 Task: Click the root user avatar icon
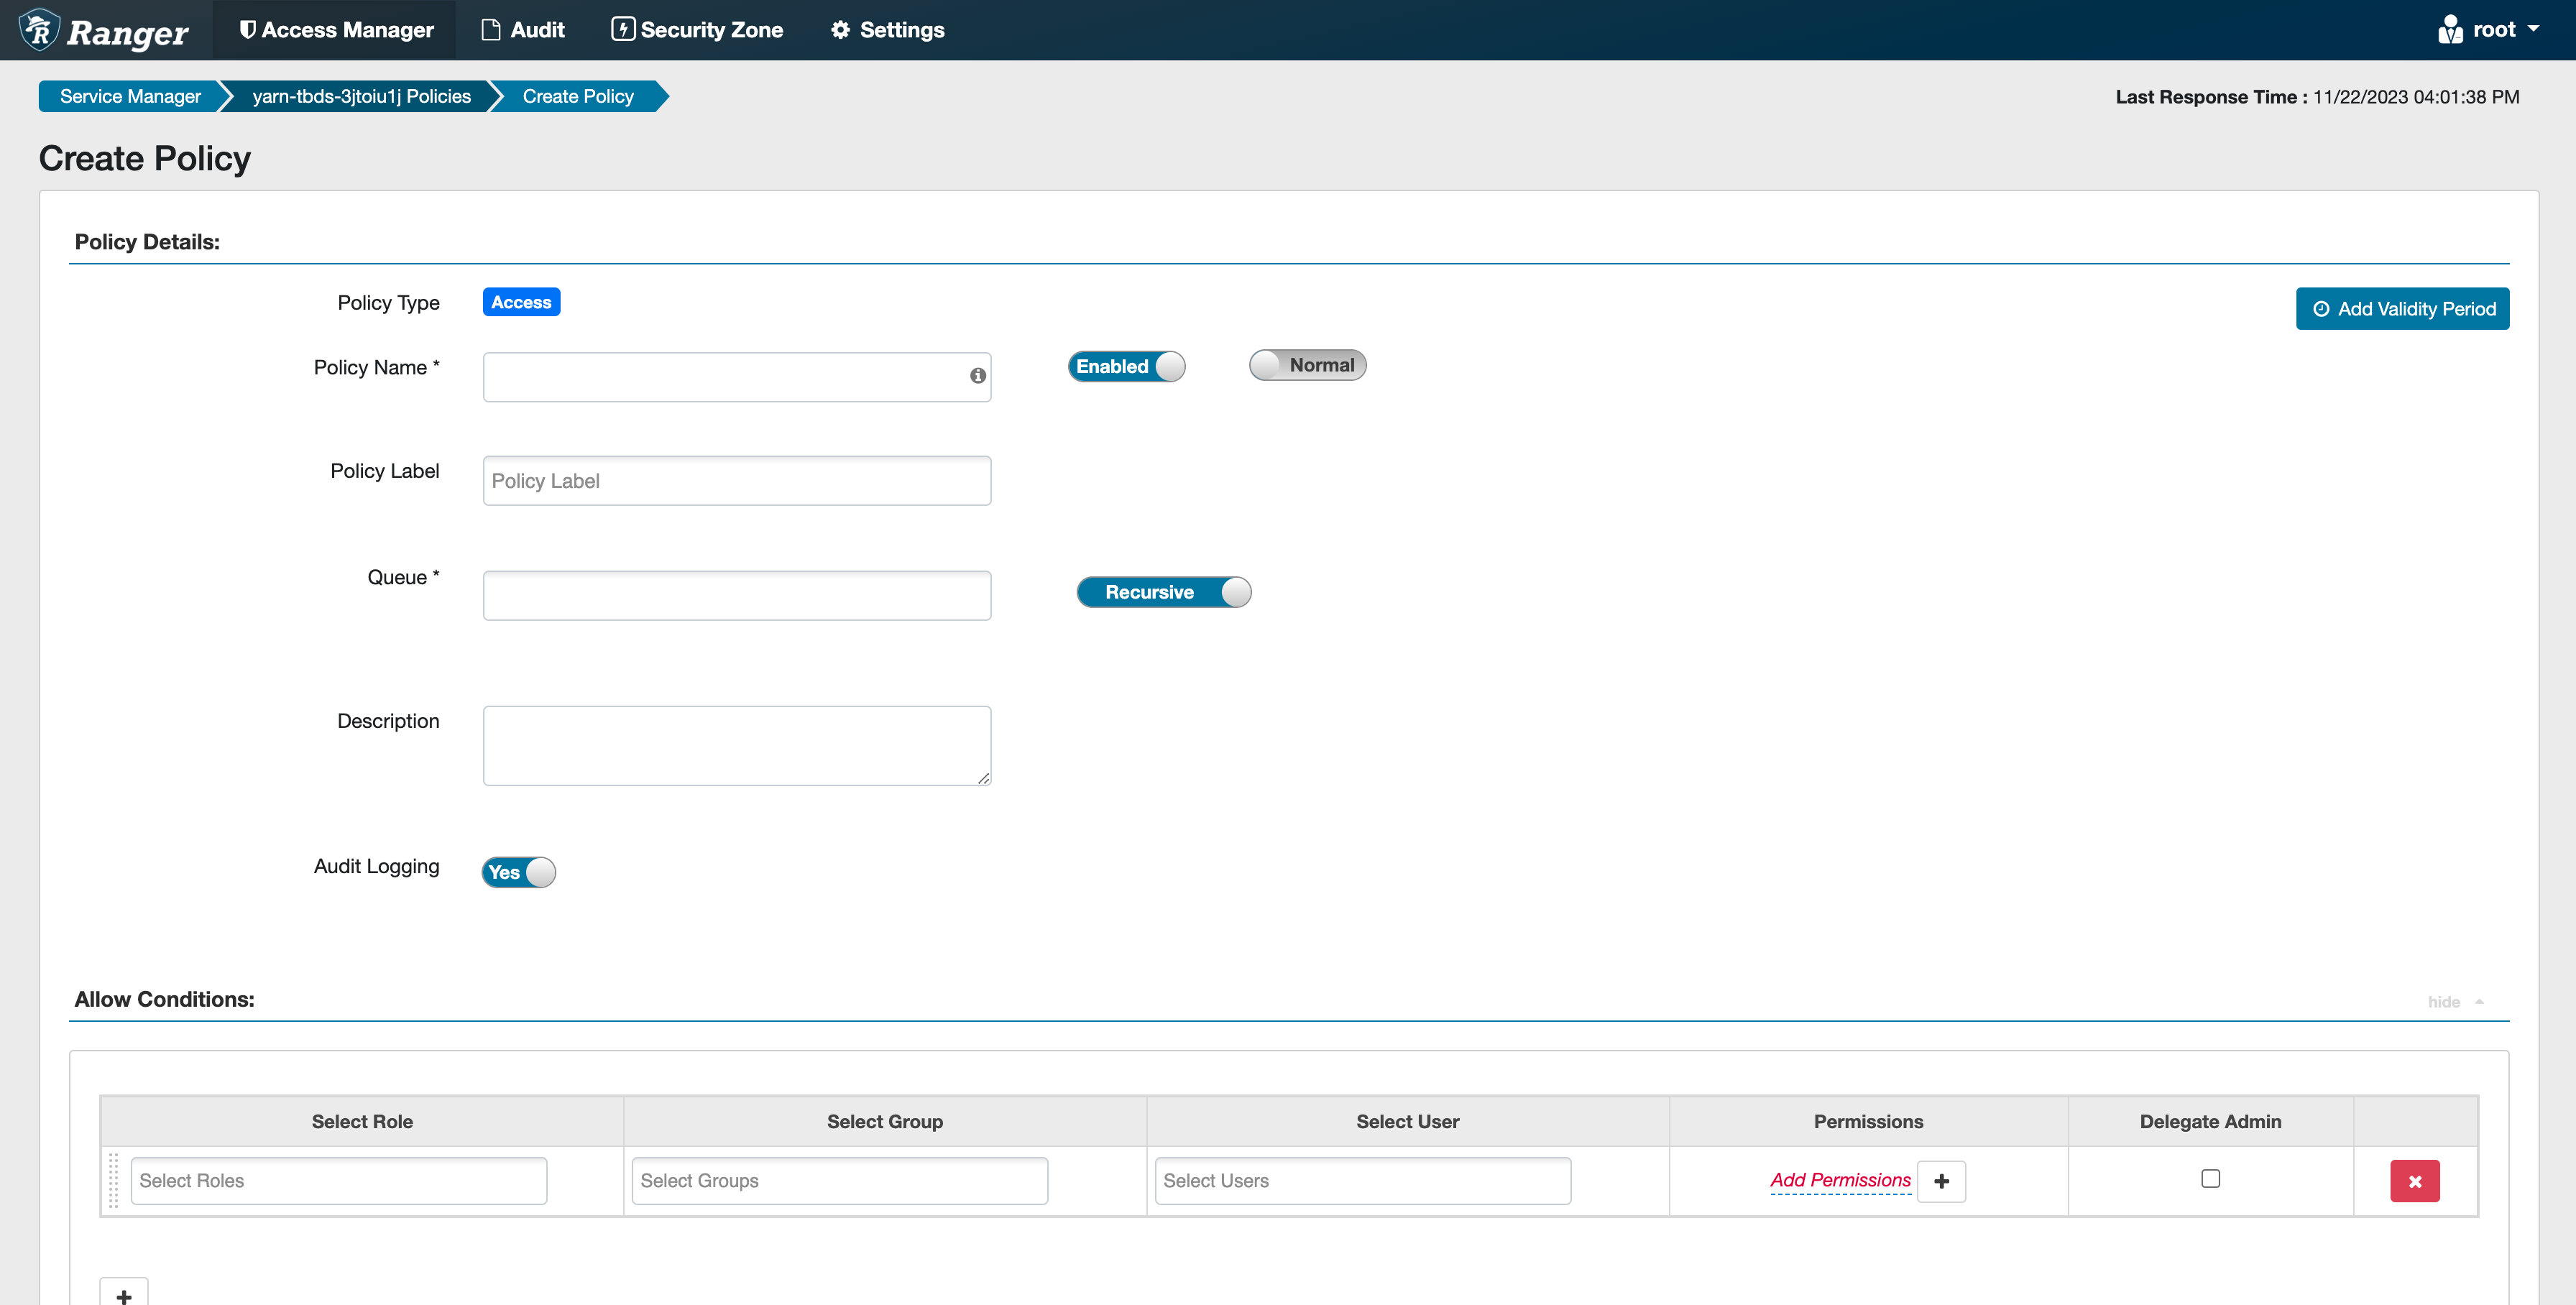(x=2450, y=30)
